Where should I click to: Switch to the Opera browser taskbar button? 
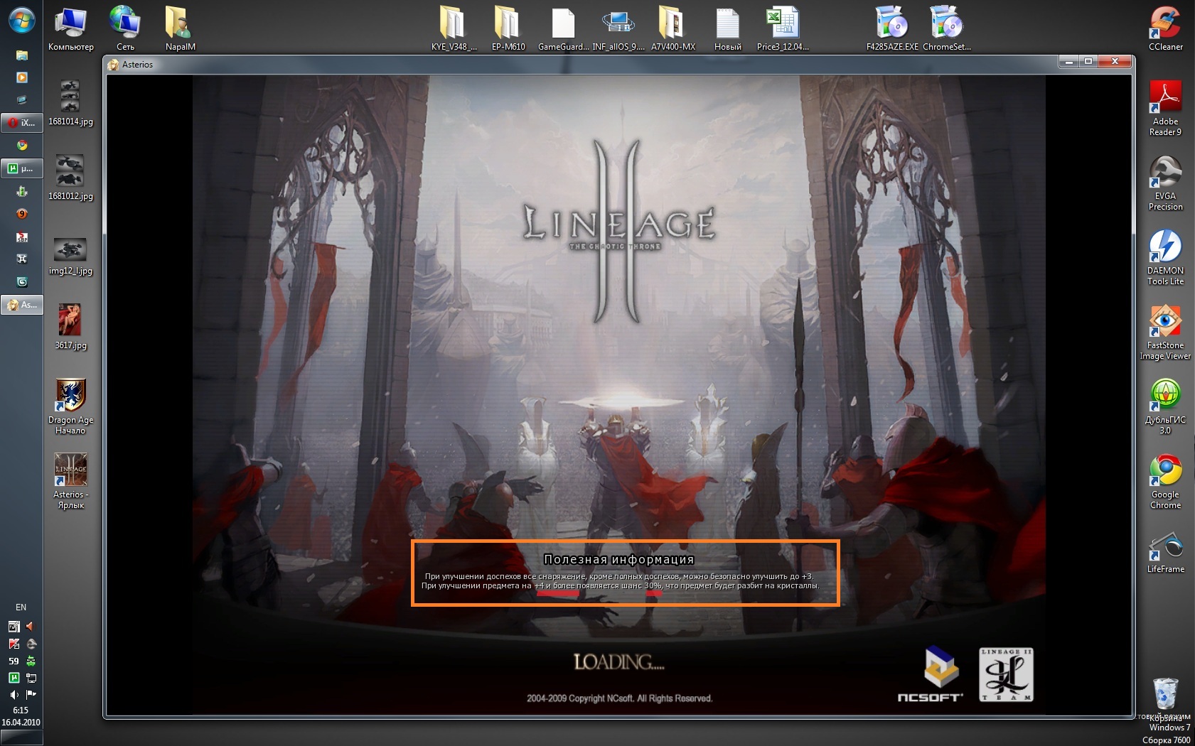tap(21, 122)
